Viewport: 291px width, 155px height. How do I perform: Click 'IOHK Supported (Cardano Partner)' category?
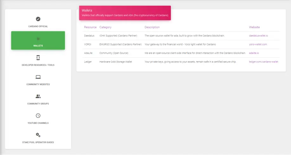[118, 36]
